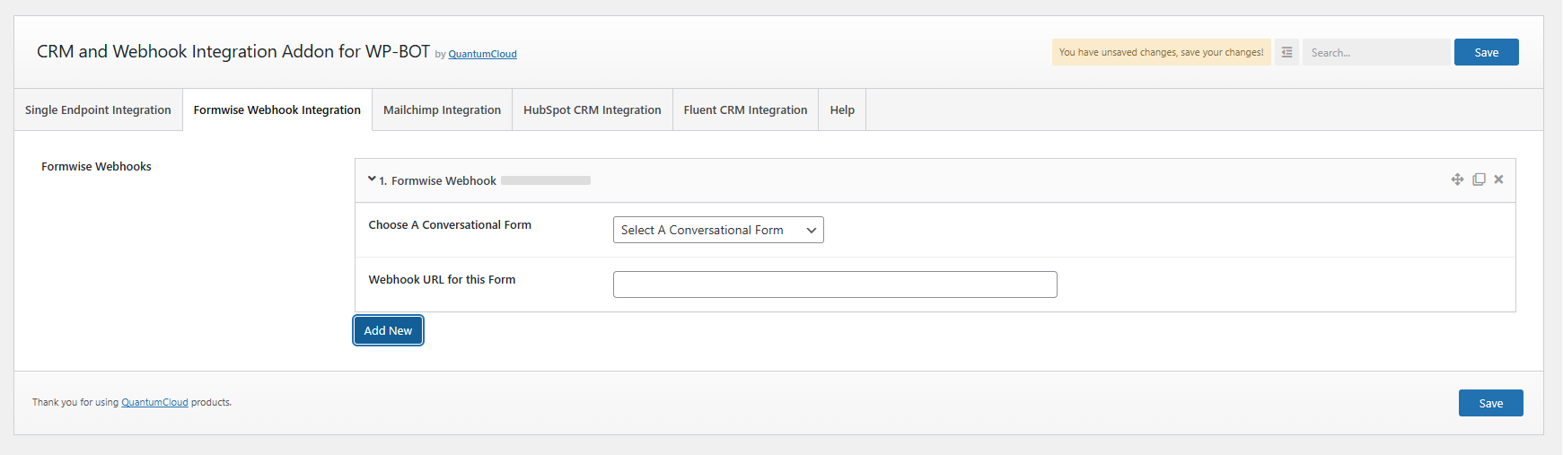Click the unsaved changes warning notice

pos(1161,52)
